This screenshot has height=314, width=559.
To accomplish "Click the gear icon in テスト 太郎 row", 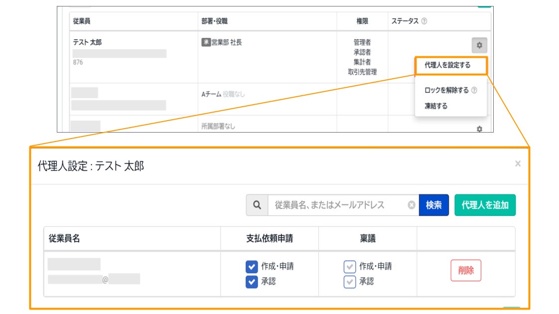I will [479, 45].
